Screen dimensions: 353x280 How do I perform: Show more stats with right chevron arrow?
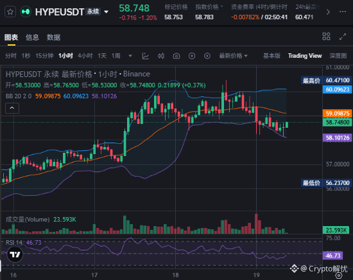[x=328, y=12]
